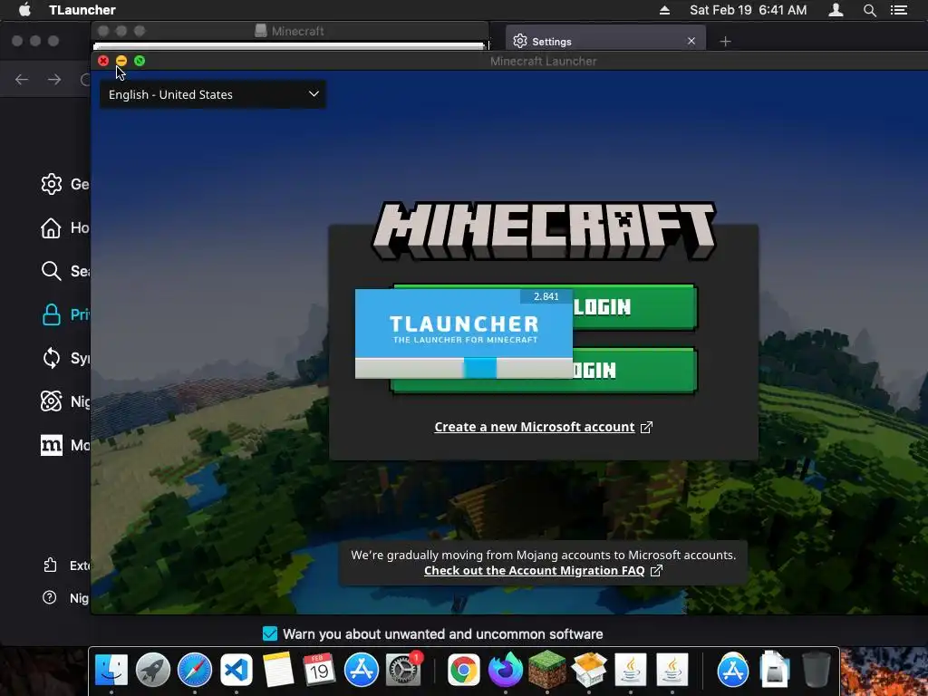The height and width of the screenshot is (696, 928).
Task: Open Finder from the dock
Action: pos(111,670)
